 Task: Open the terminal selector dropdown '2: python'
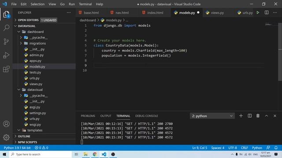212,116
